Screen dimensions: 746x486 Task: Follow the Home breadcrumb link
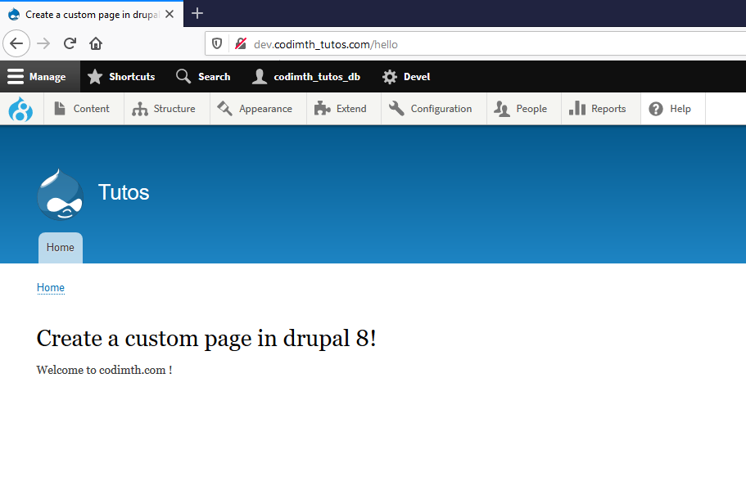coord(50,287)
